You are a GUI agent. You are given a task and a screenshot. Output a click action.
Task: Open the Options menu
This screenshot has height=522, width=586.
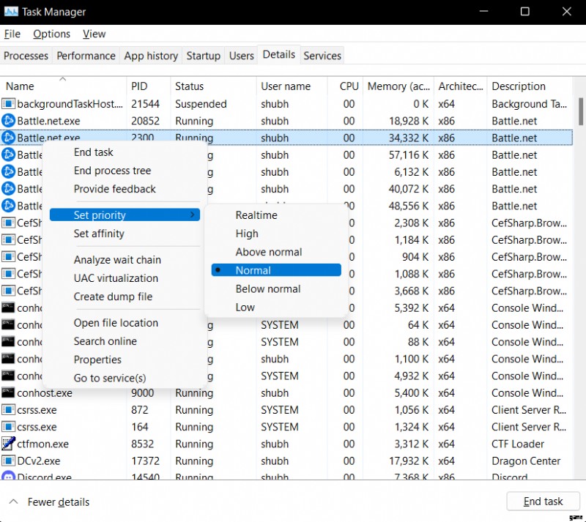[51, 34]
